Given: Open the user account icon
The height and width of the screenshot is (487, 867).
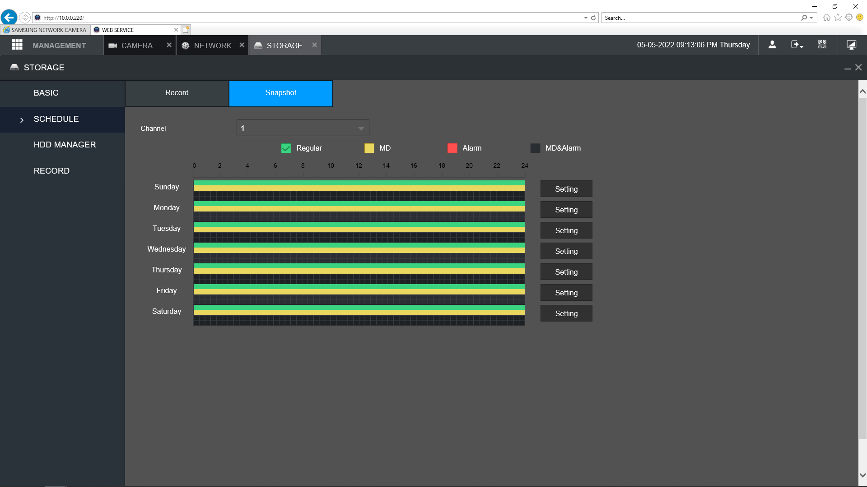Looking at the screenshot, I should click(772, 45).
